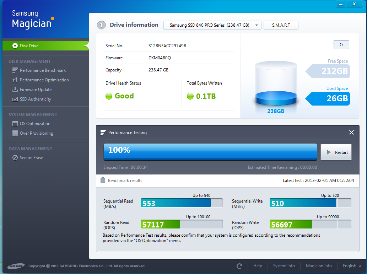Image resolution: width=367 pixels, height=274 pixels.
Task: Click the Firmware Update download icon
Action: pos(15,90)
